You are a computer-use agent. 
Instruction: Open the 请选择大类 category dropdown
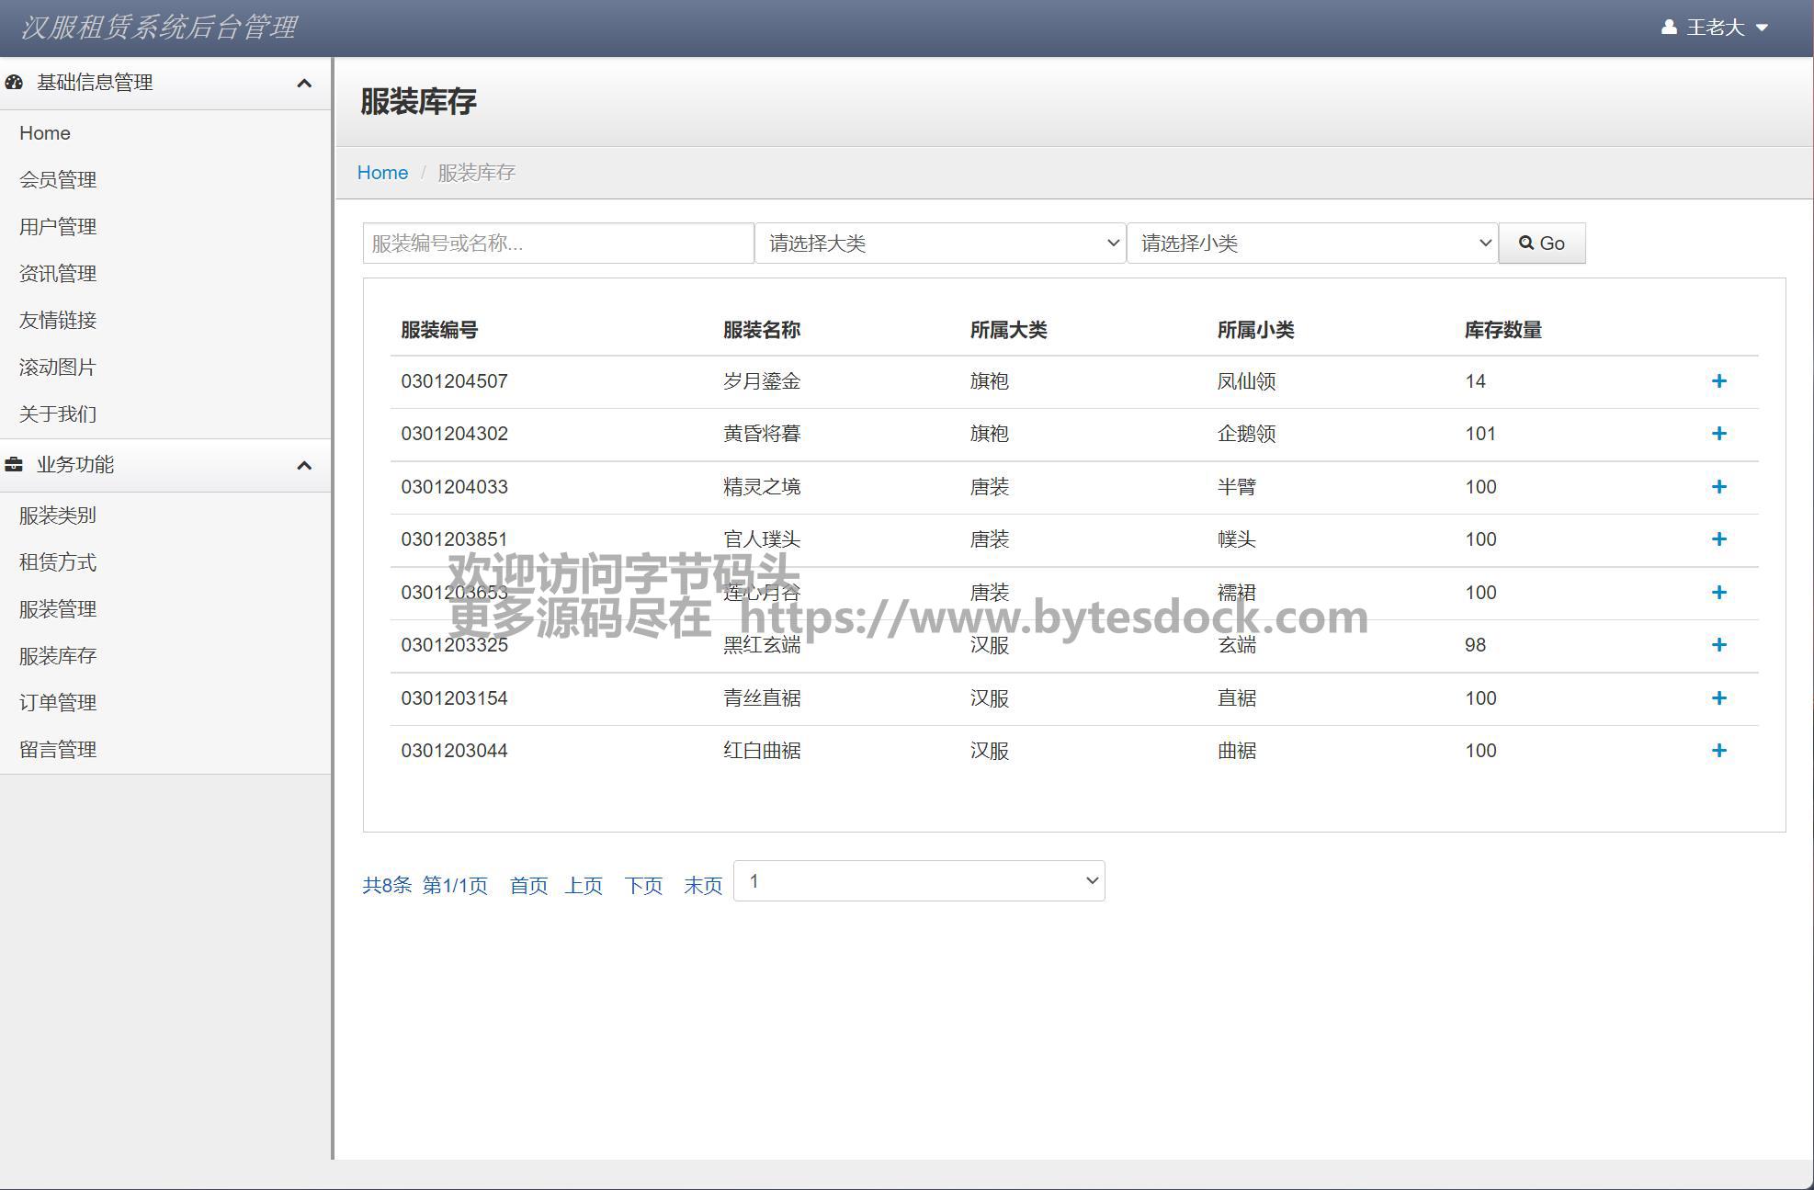click(940, 244)
